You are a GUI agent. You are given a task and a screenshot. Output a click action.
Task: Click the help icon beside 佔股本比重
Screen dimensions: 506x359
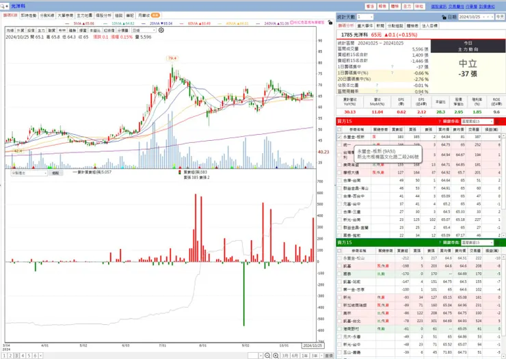377,85
